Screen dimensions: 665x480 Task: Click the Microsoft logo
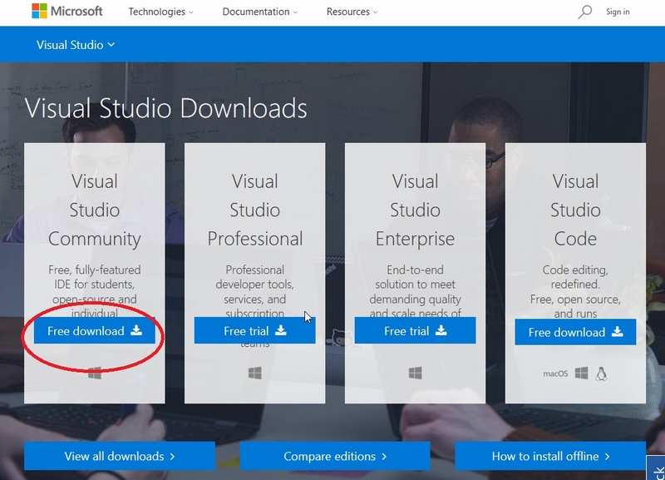tap(67, 11)
